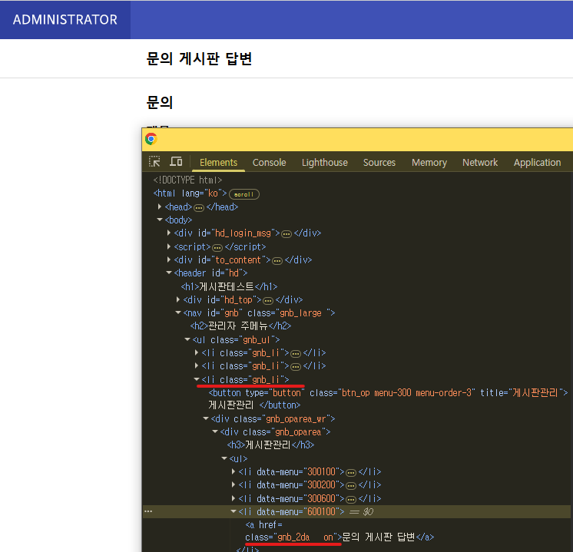The height and width of the screenshot is (552, 573).
Task: Click the ADMINISTRATOR logo in header
Action: pos(65,20)
